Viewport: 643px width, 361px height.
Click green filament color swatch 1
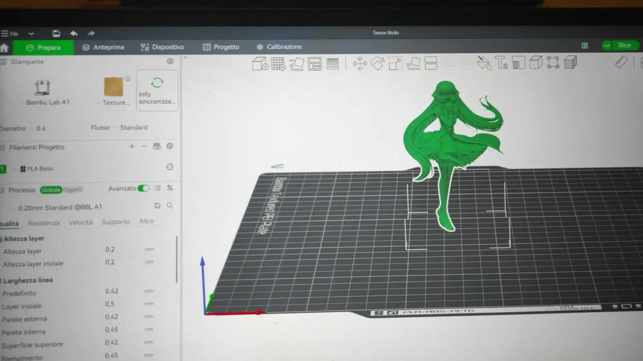point(3,168)
